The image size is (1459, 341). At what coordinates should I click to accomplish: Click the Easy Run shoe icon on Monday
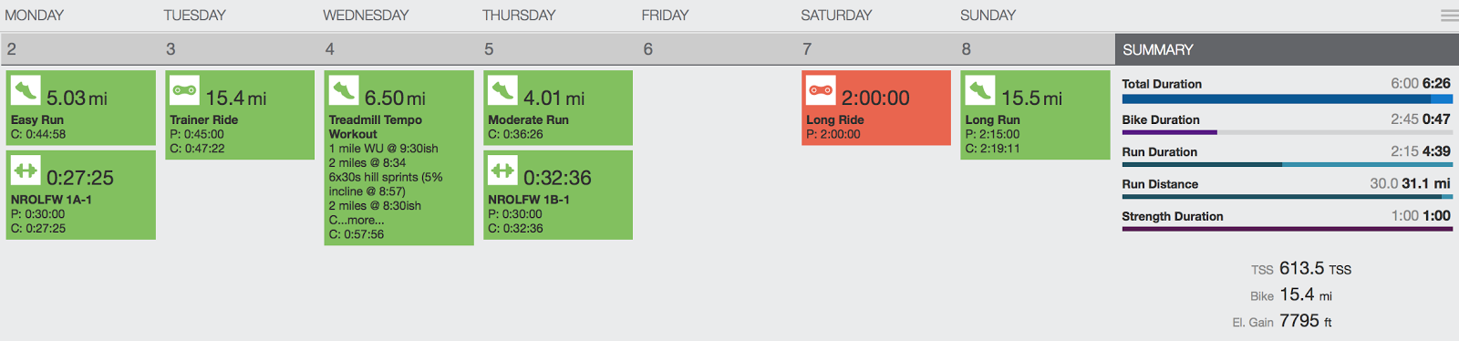click(x=26, y=89)
